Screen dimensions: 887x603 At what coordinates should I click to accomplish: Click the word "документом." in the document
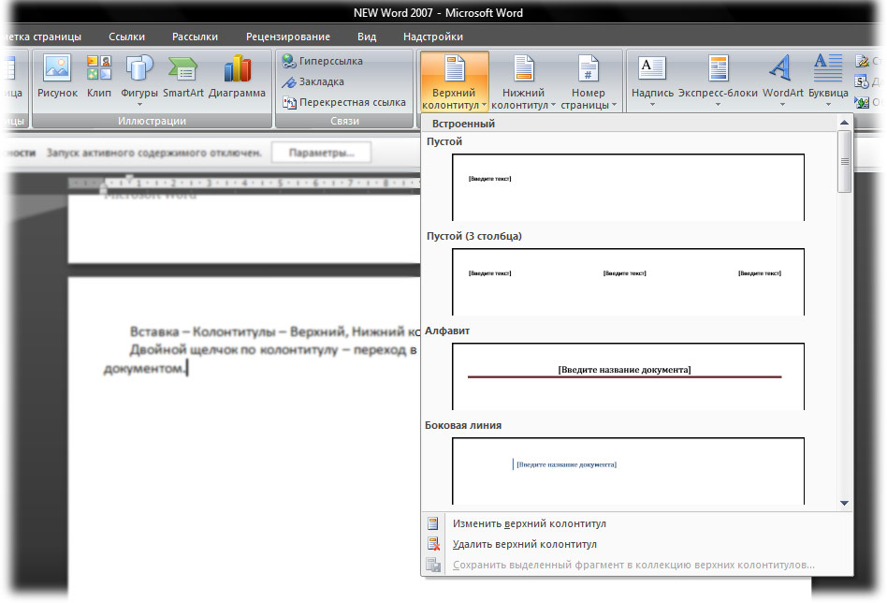(x=144, y=369)
